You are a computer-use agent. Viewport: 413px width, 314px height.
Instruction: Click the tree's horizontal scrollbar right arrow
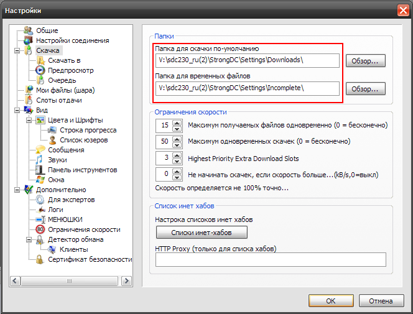[x=128, y=282]
